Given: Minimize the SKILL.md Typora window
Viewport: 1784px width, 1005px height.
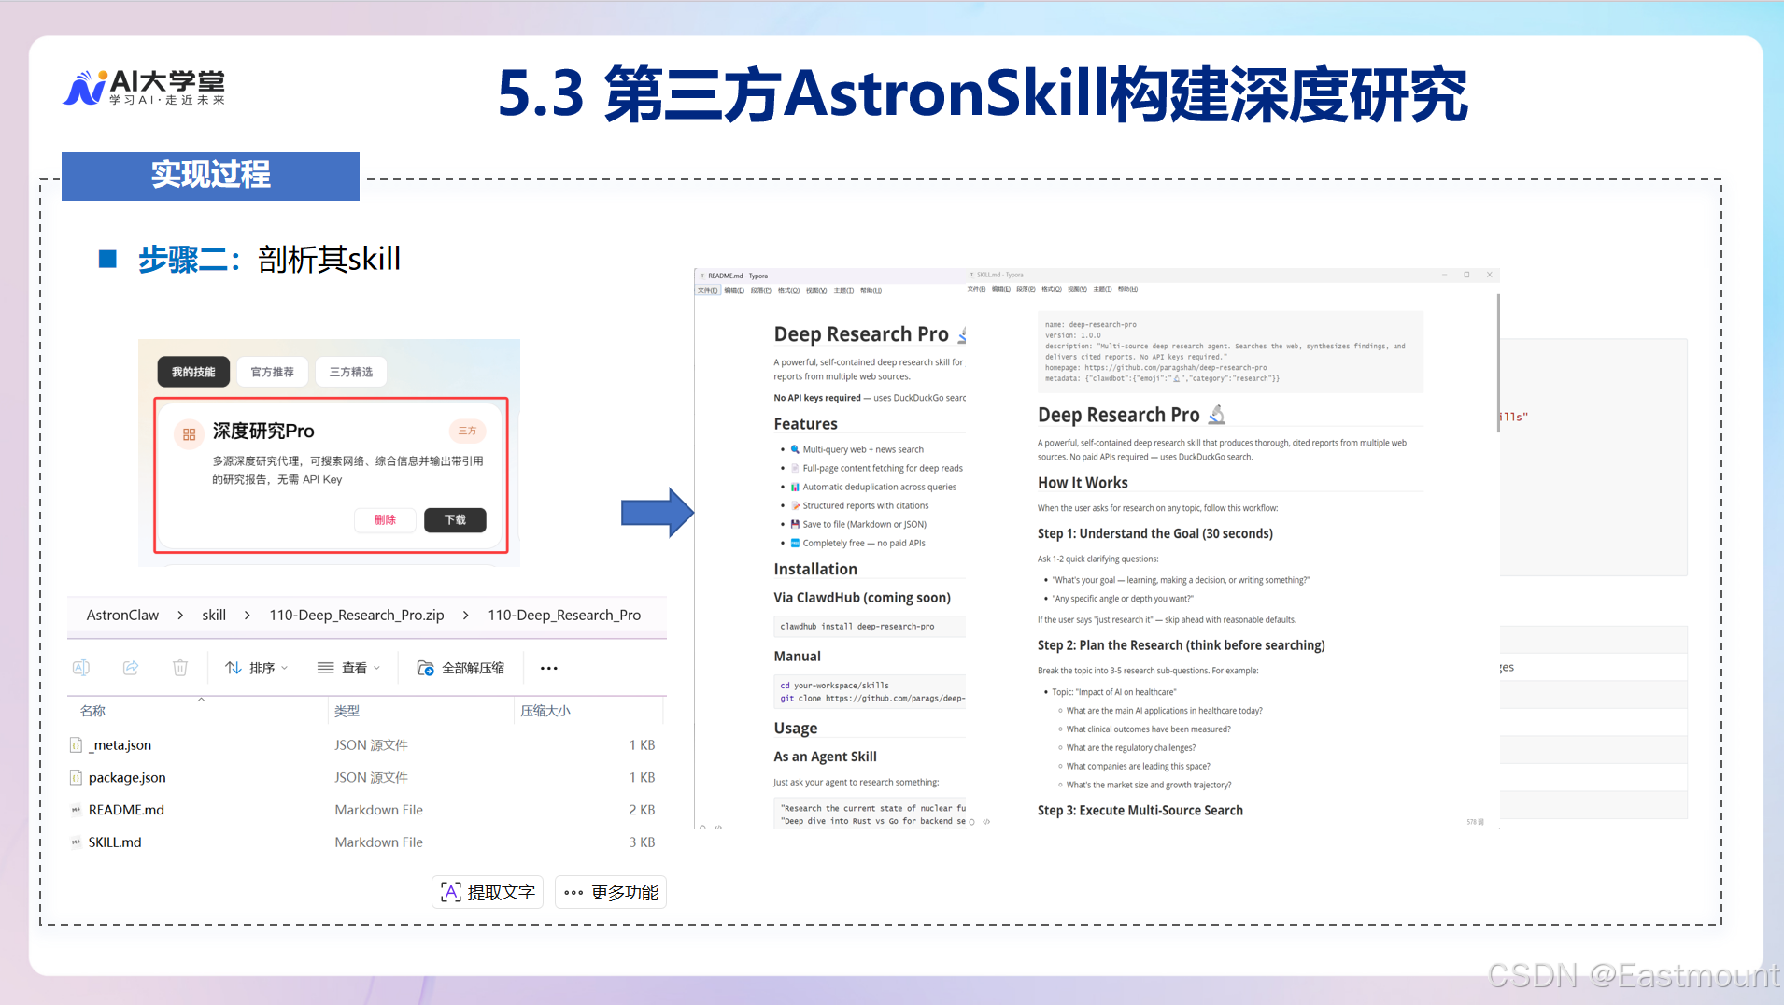Looking at the screenshot, I should tap(1445, 275).
